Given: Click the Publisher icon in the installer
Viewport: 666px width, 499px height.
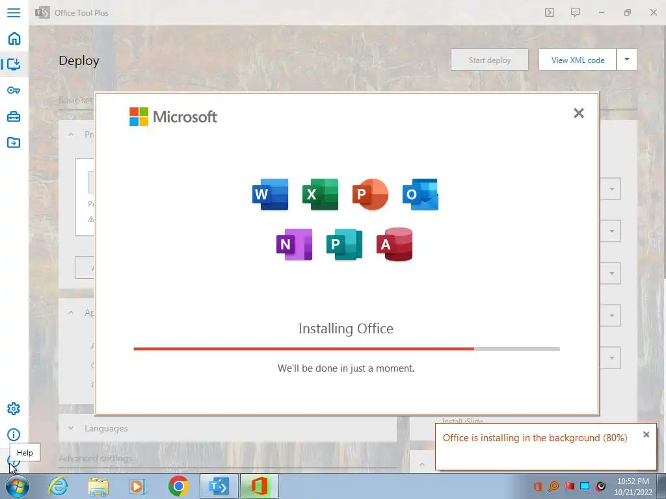Looking at the screenshot, I should pos(345,244).
